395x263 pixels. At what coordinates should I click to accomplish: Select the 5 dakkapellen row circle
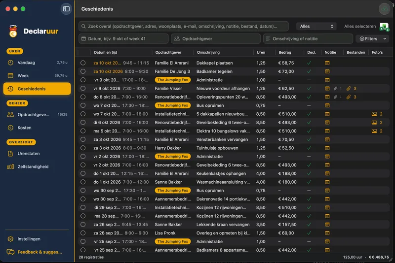(83, 114)
